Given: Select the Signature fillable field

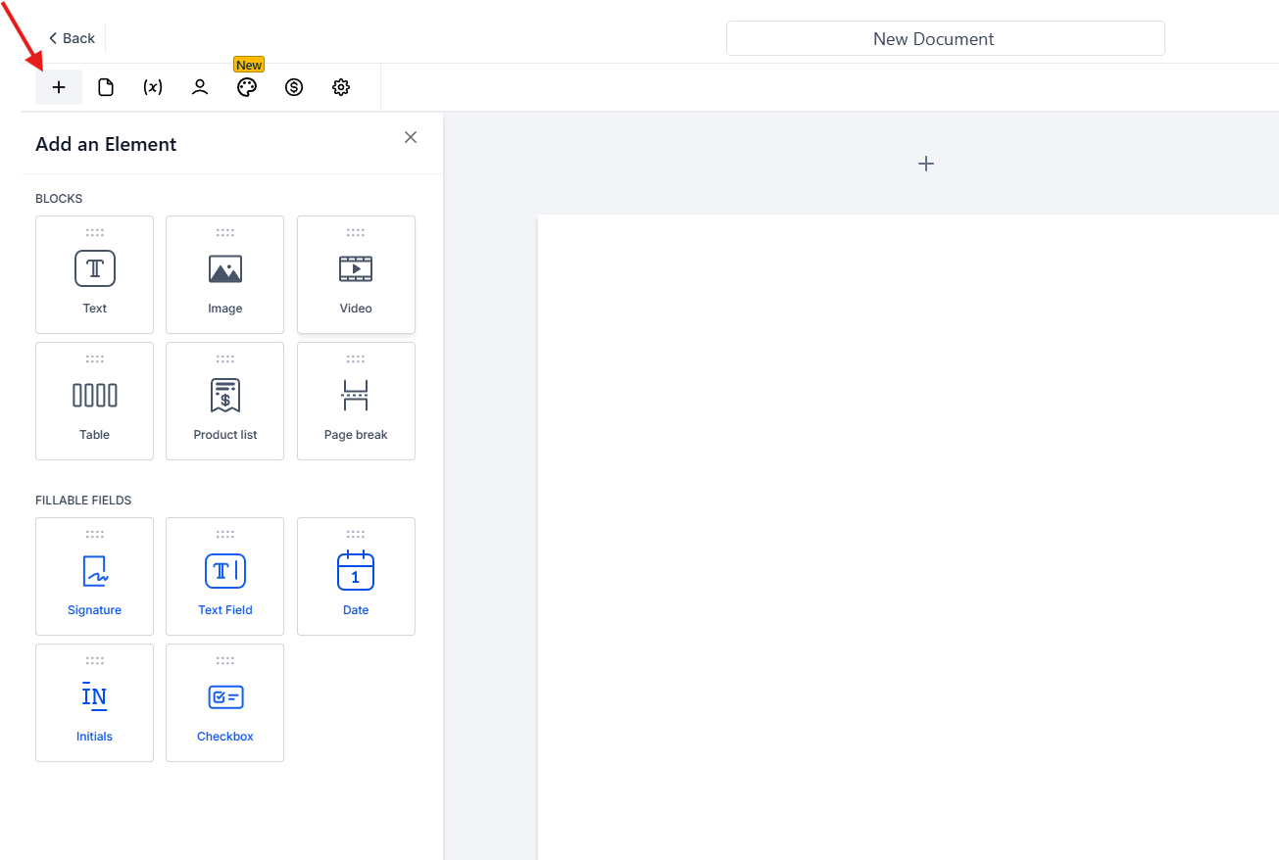Looking at the screenshot, I should pyautogui.click(x=94, y=577).
